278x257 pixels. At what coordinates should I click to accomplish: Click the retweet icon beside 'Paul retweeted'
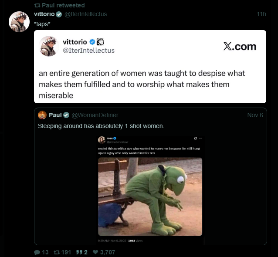pos(37,6)
